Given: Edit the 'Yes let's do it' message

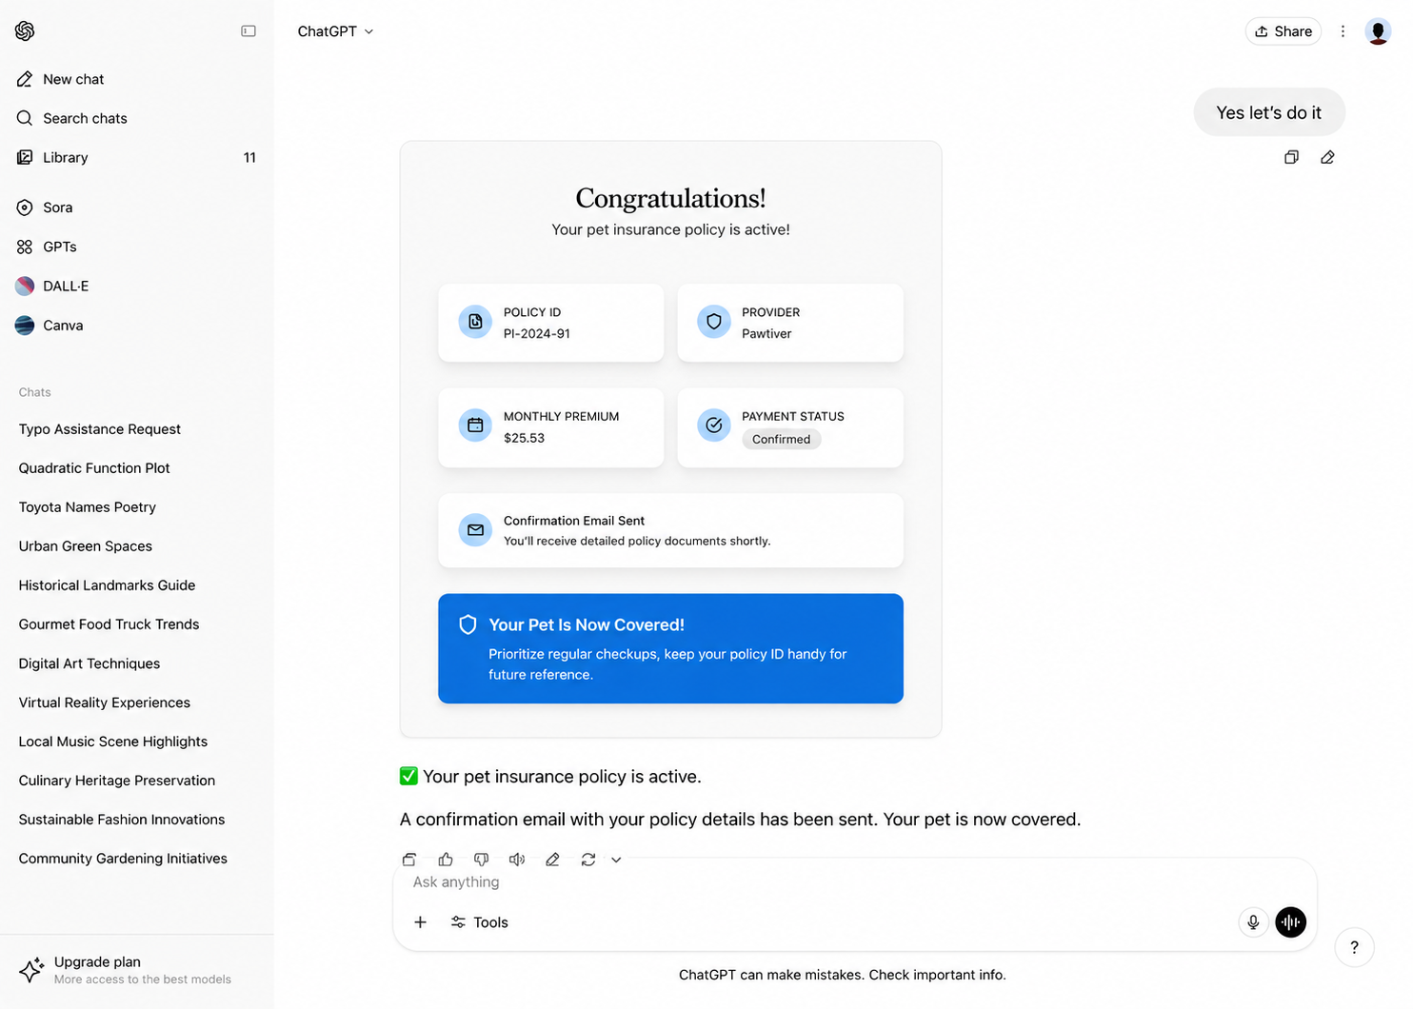Looking at the screenshot, I should [x=1327, y=157].
